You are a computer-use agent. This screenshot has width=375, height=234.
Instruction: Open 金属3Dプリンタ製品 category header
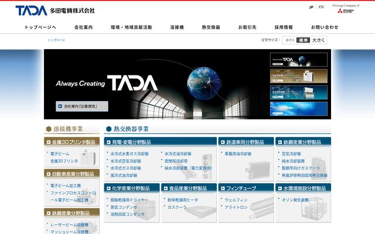click(71, 142)
